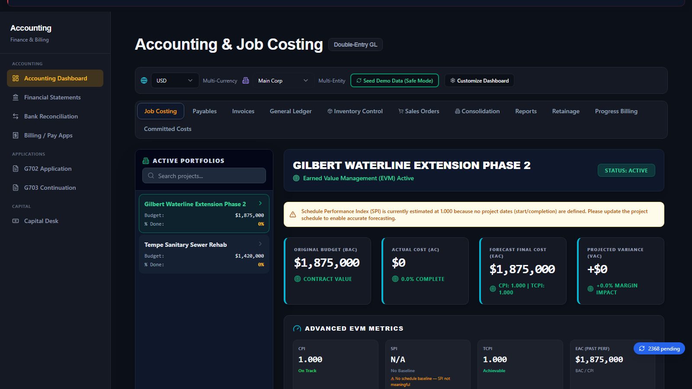Click the Accounting Dashboard grid icon
This screenshot has width=692, height=389.
16,78
